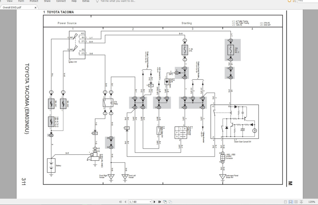318x205 pixels.
Task: Open the Form ribbon tab
Action: click(x=21, y=1)
